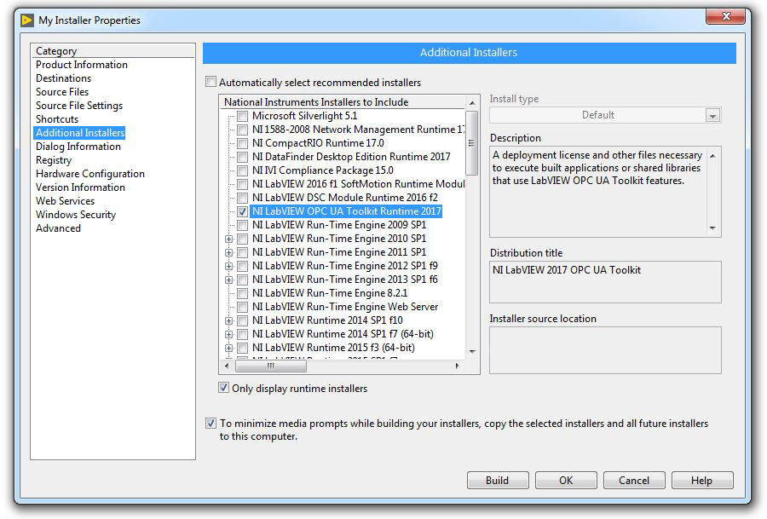Select Additional Installers category
This screenshot has height=519, width=767.
(80, 133)
